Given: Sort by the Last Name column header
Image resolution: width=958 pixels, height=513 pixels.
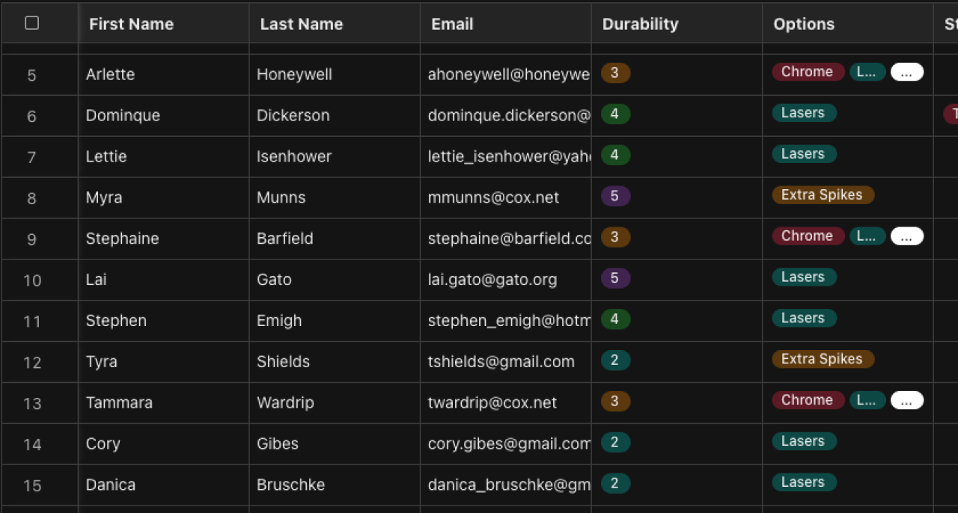Looking at the screenshot, I should [301, 24].
